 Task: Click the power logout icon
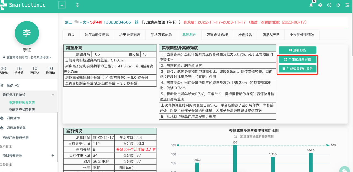[338, 5]
